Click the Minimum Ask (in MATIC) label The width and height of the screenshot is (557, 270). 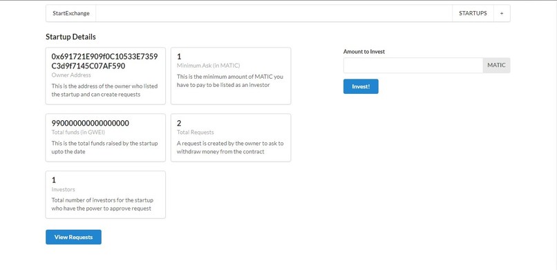208,66
